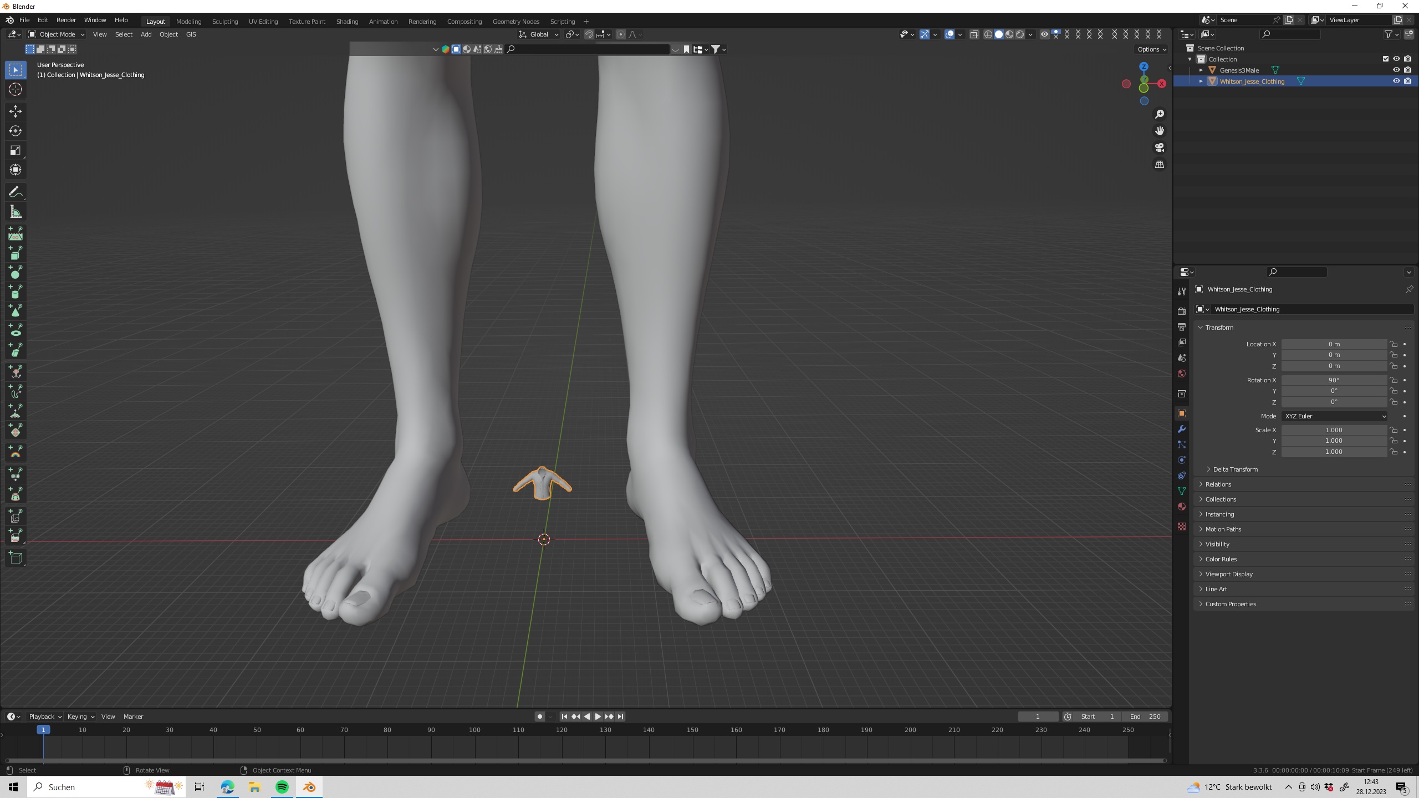The width and height of the screenshot is (1419, 798).
Task: Click the Spotify taskbar icon
Action: pos(282,787)
